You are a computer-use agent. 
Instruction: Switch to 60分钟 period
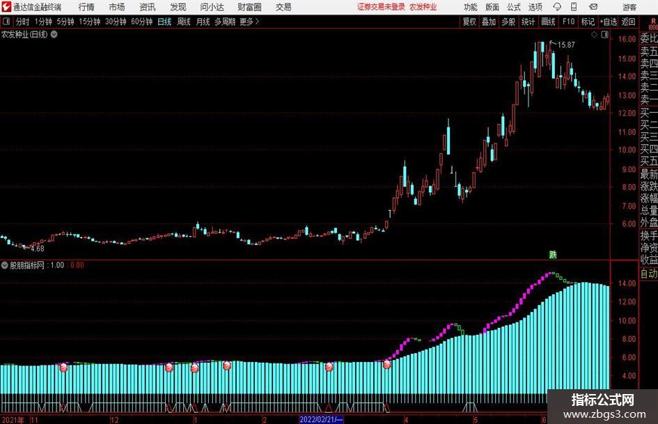click(x=141, y=22)
